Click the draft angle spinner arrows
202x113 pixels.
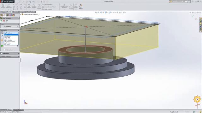pos(18,46)
